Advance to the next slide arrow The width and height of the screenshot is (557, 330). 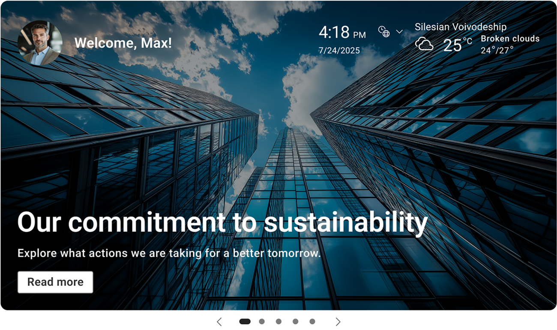coord(338,321)
